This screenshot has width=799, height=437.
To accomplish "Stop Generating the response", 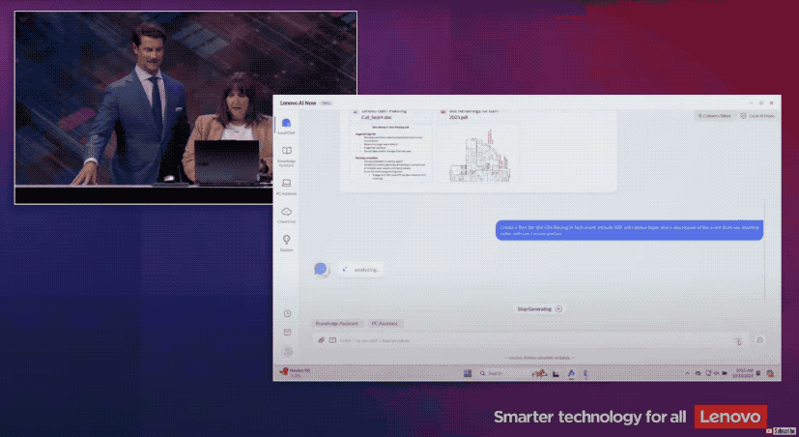I will coord(540,309).
